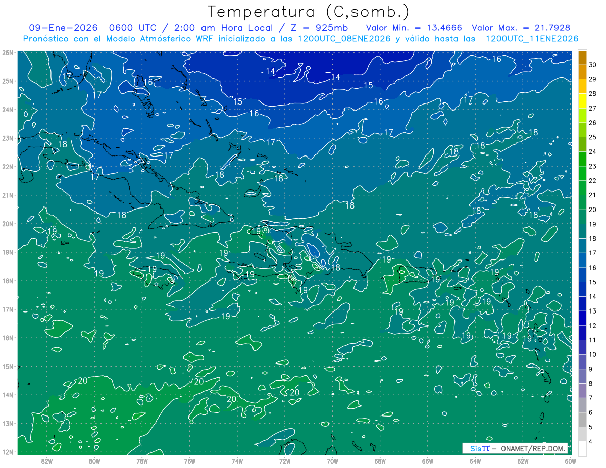Click the "72W" longitude axis label
The width and height of the screenshot is (606, 468).
pos(285,461)
